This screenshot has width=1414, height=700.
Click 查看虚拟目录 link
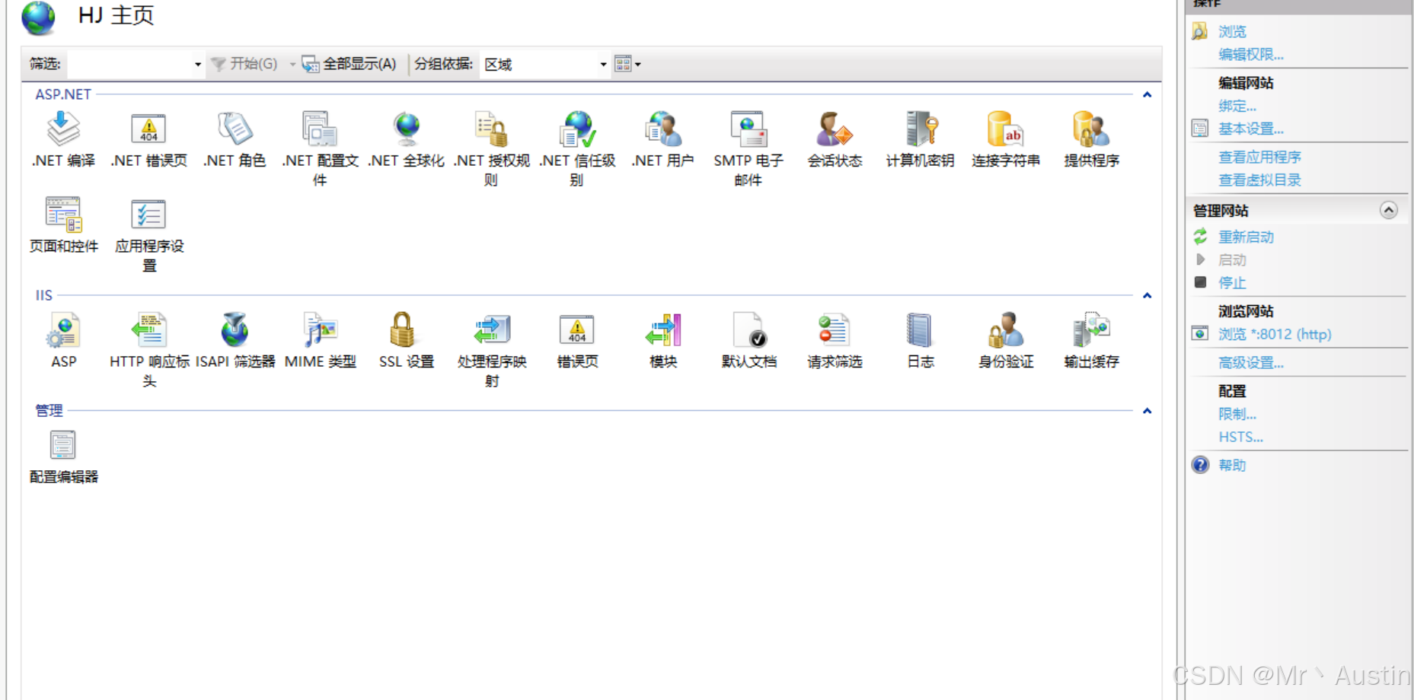(1259, 180)
